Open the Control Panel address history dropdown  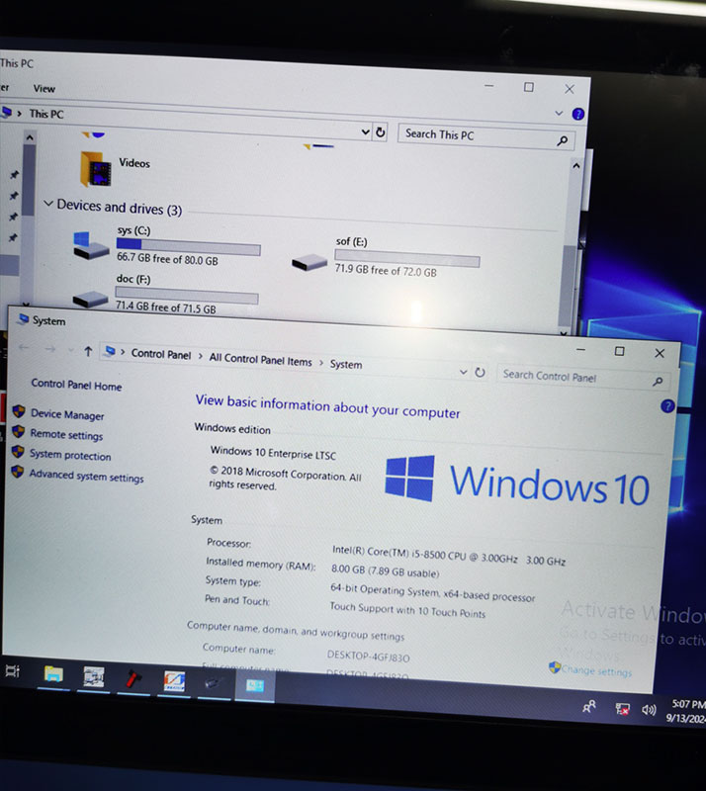coord(463,372)
